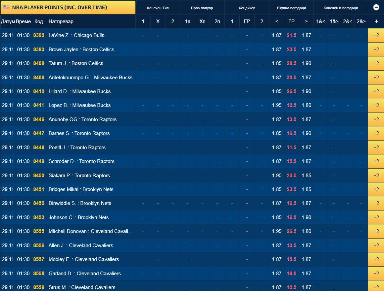Bet over 12.5 for Lopez B. at 1.80
This screenshot has width=384, height=291.
(306, 105)
